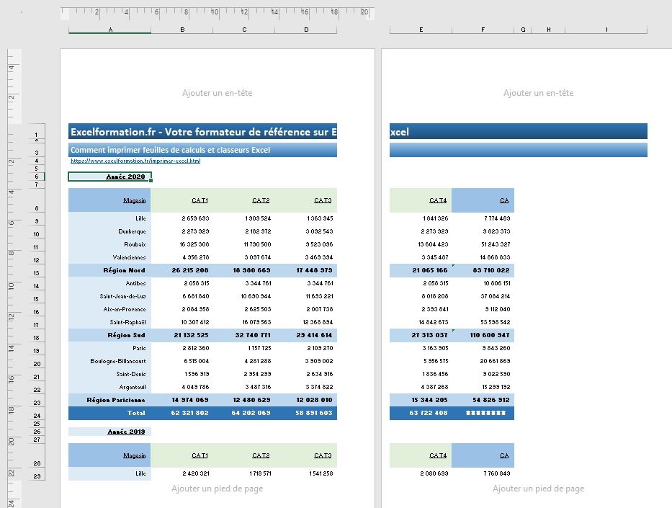This screenshot has width=672, height=508.
Task: Click 'Ajouter un en-tête' on the first page
Action: point(217,93)
